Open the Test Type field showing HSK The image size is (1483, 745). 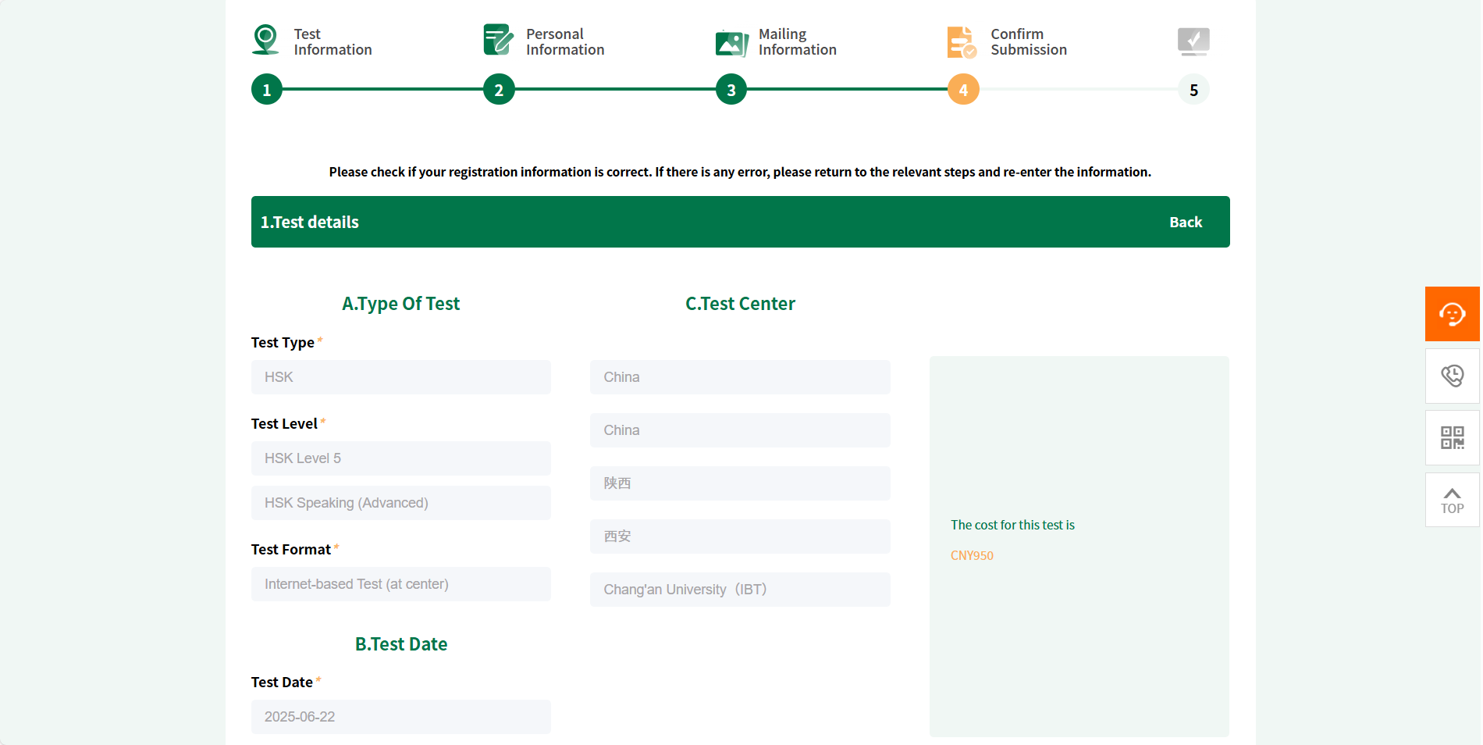400,377
